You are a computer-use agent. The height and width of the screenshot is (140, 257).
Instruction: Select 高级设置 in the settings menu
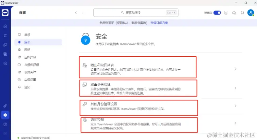pos(38,80)
